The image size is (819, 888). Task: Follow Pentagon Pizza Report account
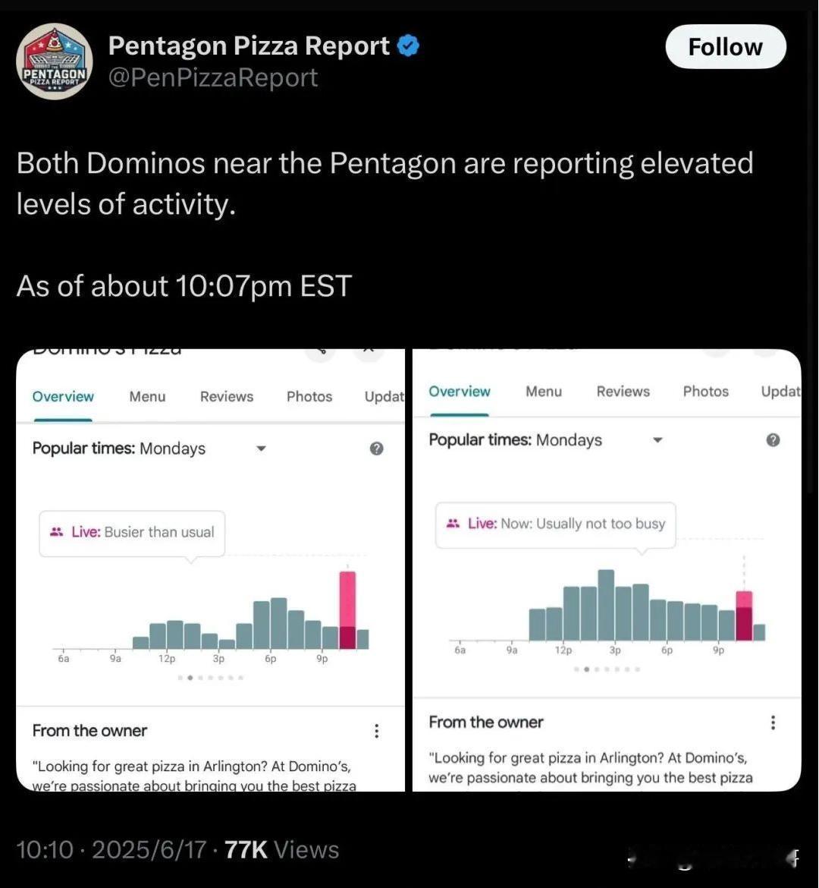coord(726,47)
